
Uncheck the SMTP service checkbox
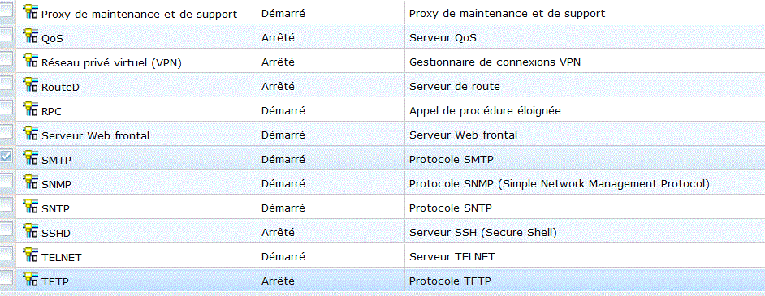(x=6, y=157)
